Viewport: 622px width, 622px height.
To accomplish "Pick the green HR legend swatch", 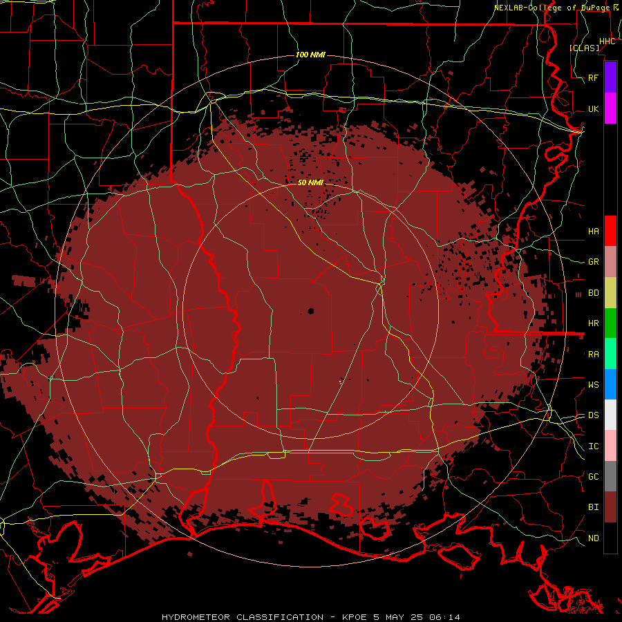I will 610,323.
